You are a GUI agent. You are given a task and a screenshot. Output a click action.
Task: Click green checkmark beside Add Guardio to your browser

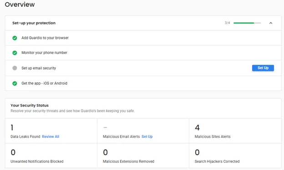15,38
